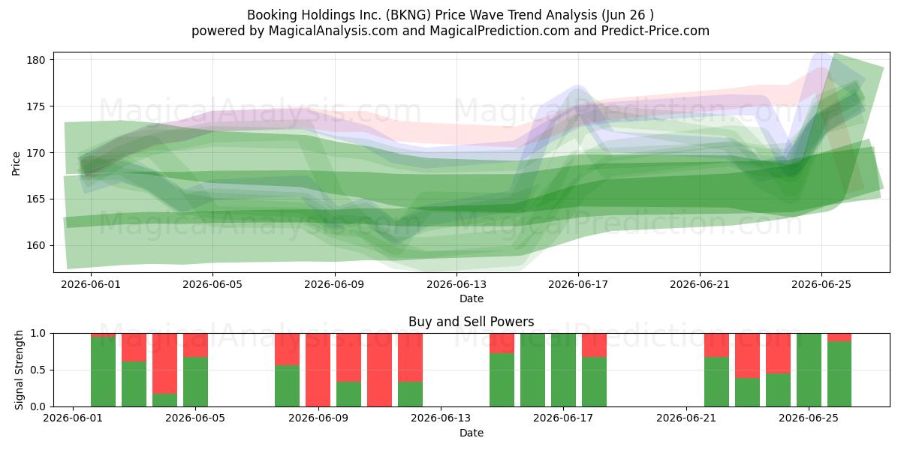Click signal chart date tick 2026-06-13
Viewport: 901px width, 450px height.
click(441, 419)
